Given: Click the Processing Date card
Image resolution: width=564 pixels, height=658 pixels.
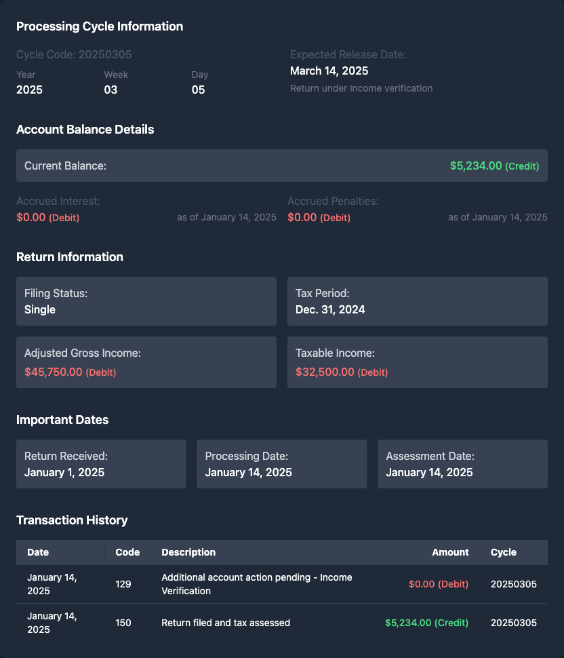Looking at the screenshot, I should coord(281,464).
